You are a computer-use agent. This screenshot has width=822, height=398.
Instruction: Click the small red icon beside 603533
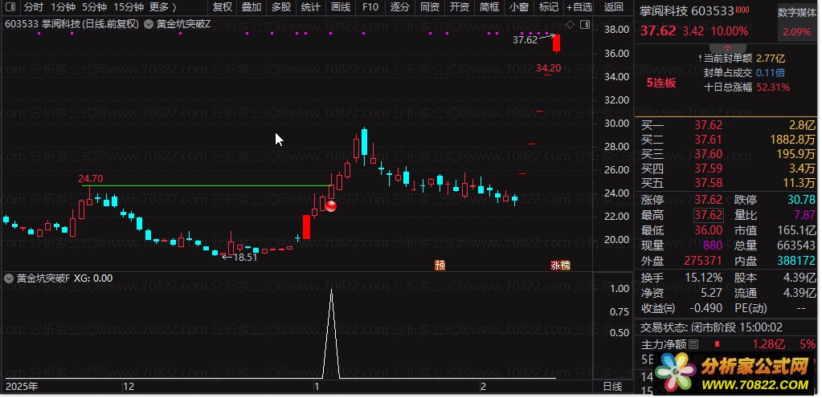tap(742, 10)
